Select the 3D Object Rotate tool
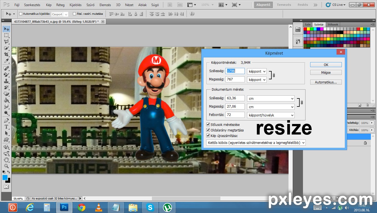The width and height of the screenshot is (377, 213). pyautogui.click(x=6, y=147)
